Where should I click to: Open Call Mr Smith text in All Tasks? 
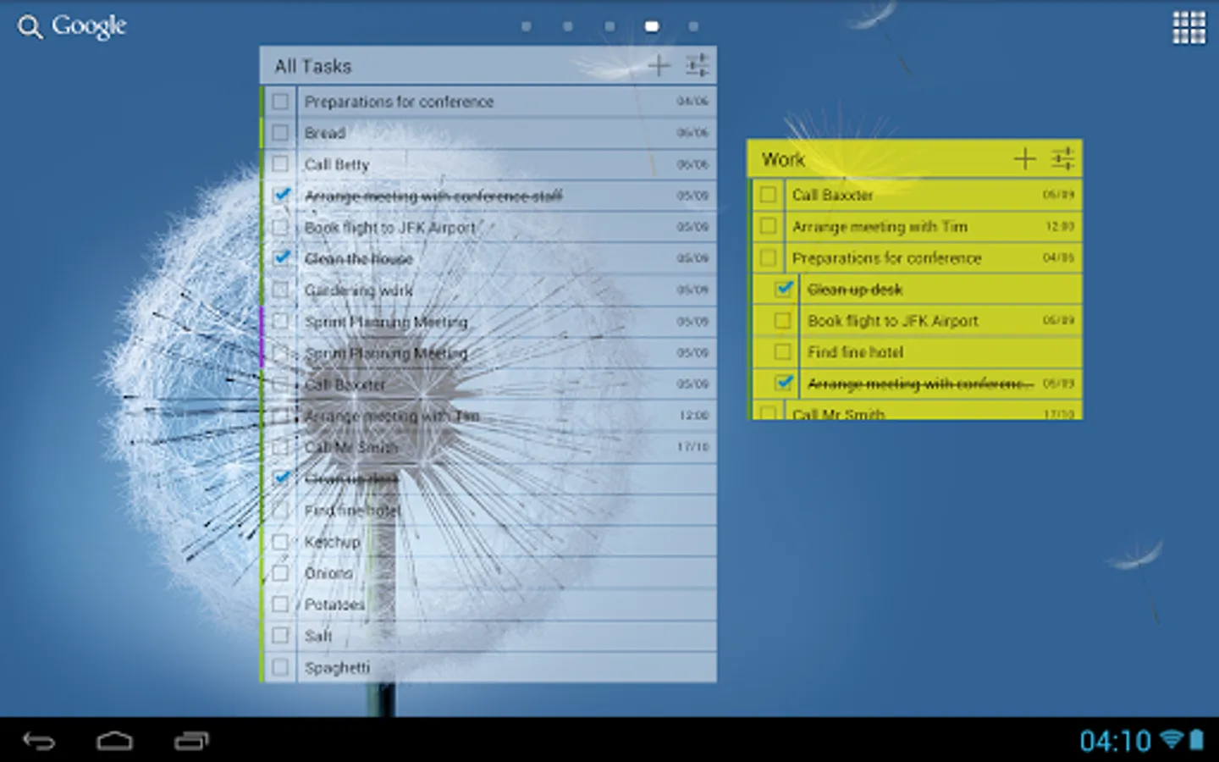click(351, 447)
